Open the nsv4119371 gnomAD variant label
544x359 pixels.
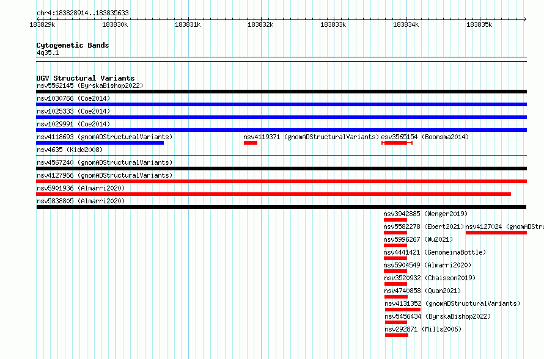click(311, 137)
